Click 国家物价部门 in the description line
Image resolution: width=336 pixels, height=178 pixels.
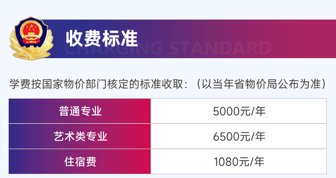74,84
